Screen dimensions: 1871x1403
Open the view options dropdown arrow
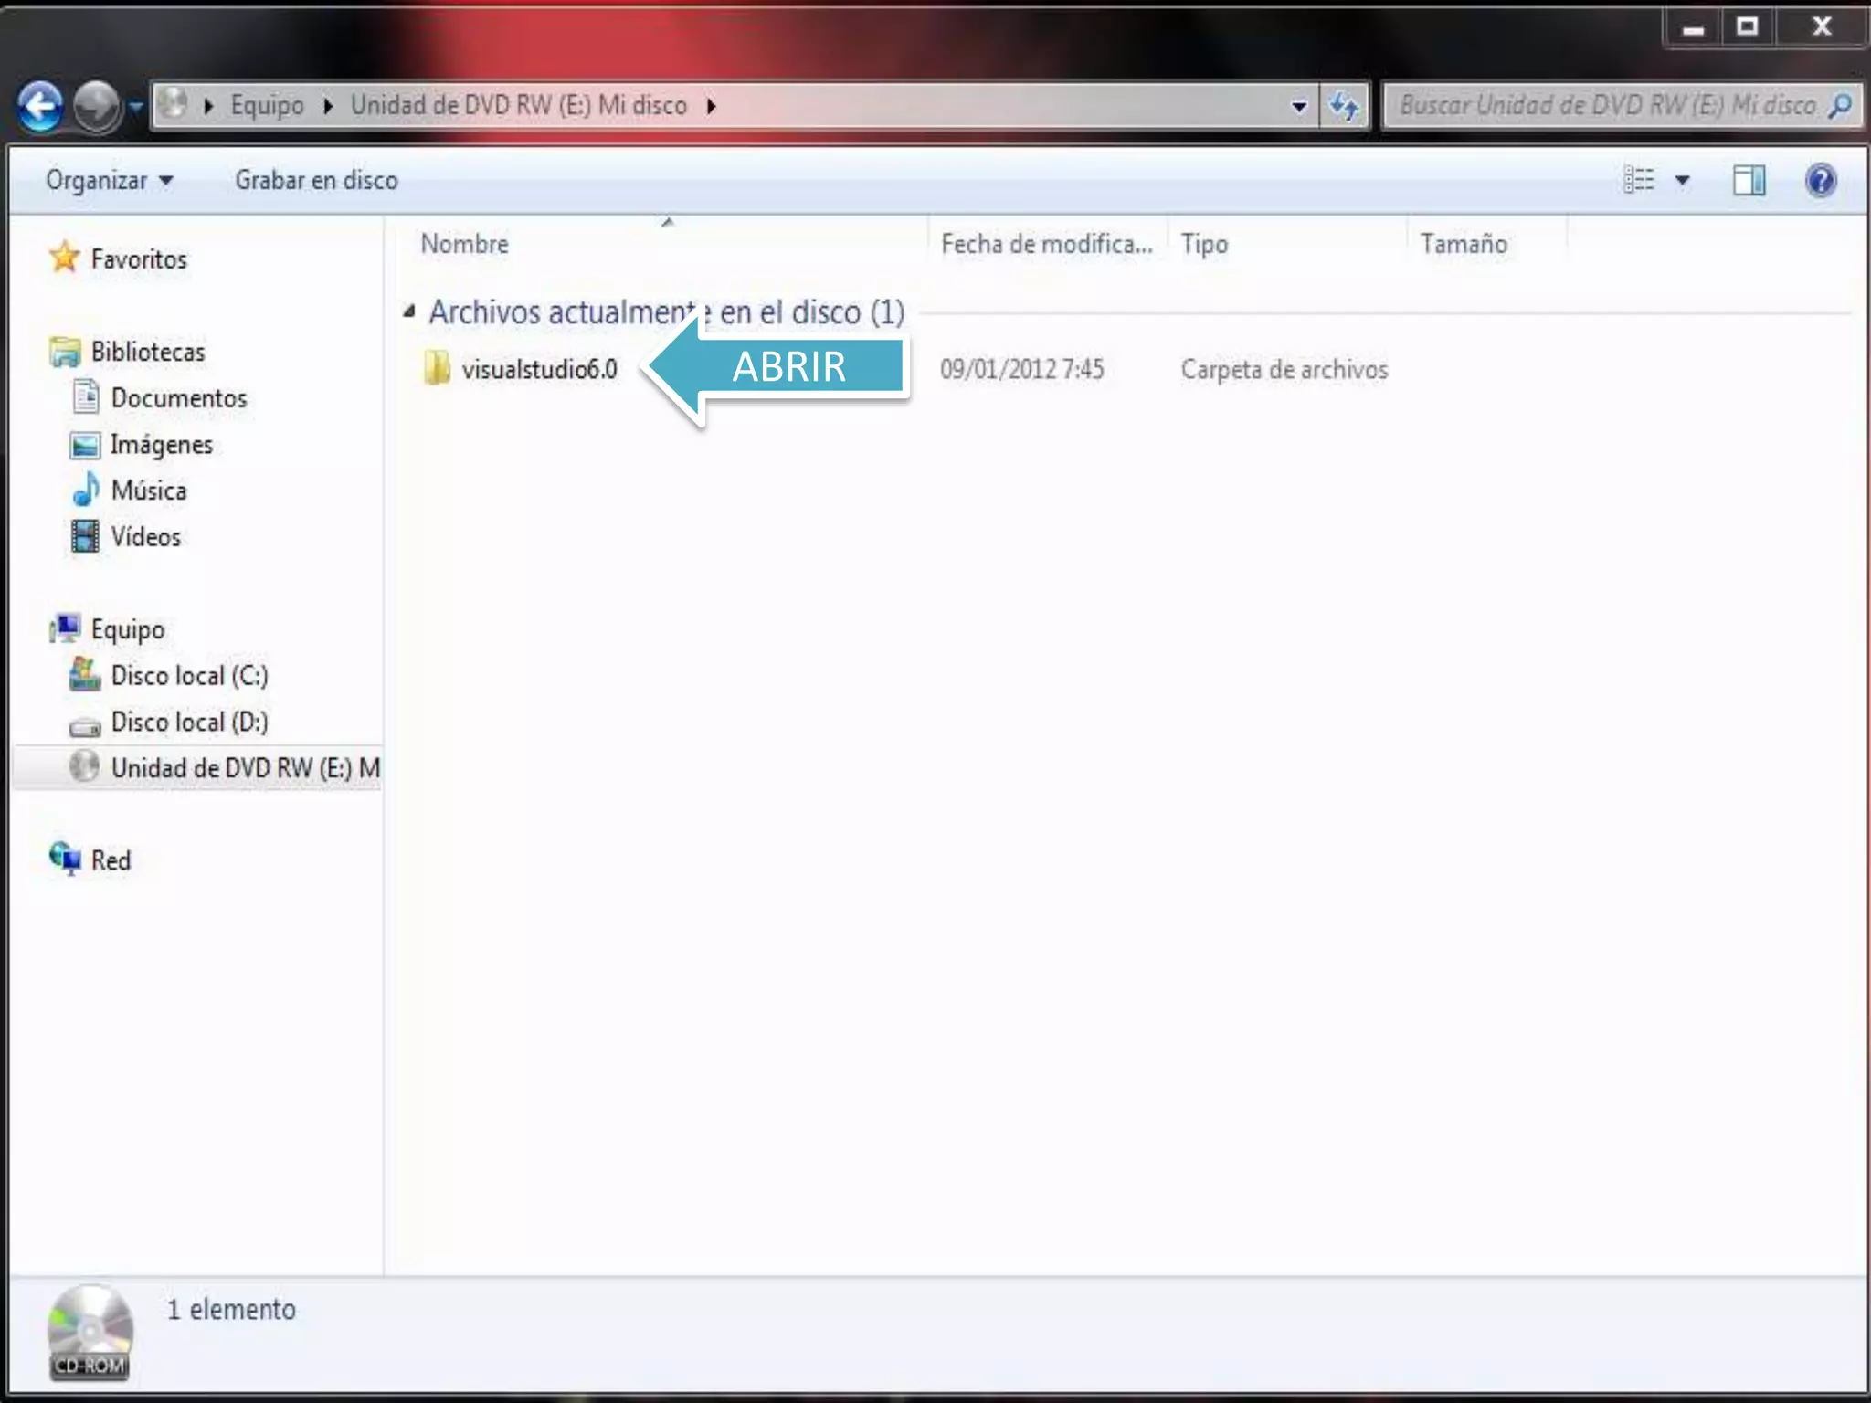click(x=1682, y=181)
